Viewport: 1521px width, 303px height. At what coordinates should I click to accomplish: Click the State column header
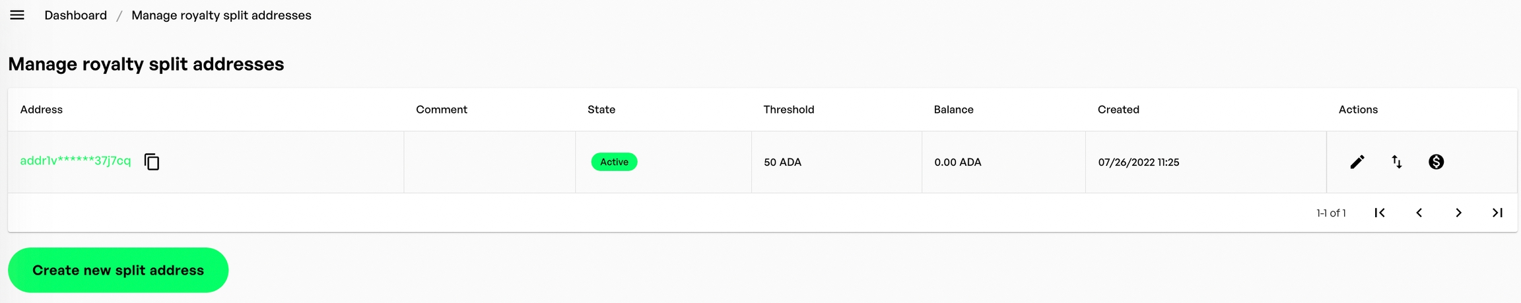coord(601,110)
